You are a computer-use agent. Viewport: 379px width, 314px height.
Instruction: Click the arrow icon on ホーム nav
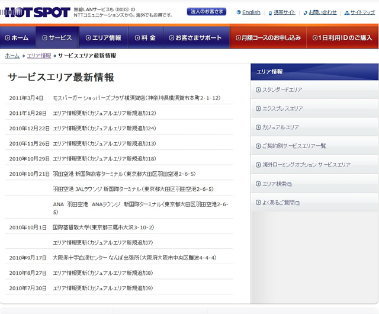8,38
